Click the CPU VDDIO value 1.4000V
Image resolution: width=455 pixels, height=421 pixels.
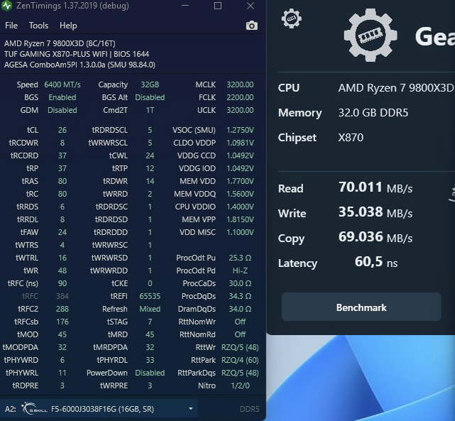(x=240, y=207)
